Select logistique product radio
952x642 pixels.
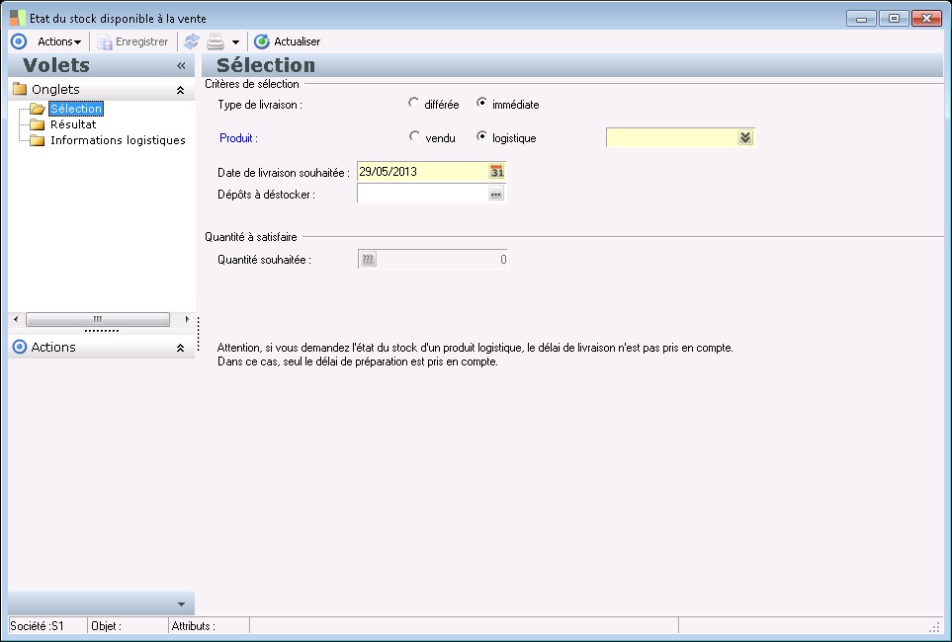click(x=481, y=136)
